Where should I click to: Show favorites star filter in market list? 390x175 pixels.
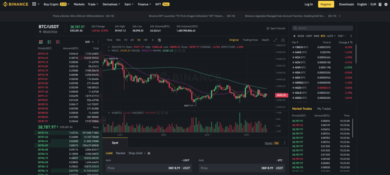[x=294, y=36]
